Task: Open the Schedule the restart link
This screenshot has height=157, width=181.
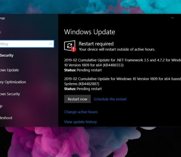Action: (110, 99)
